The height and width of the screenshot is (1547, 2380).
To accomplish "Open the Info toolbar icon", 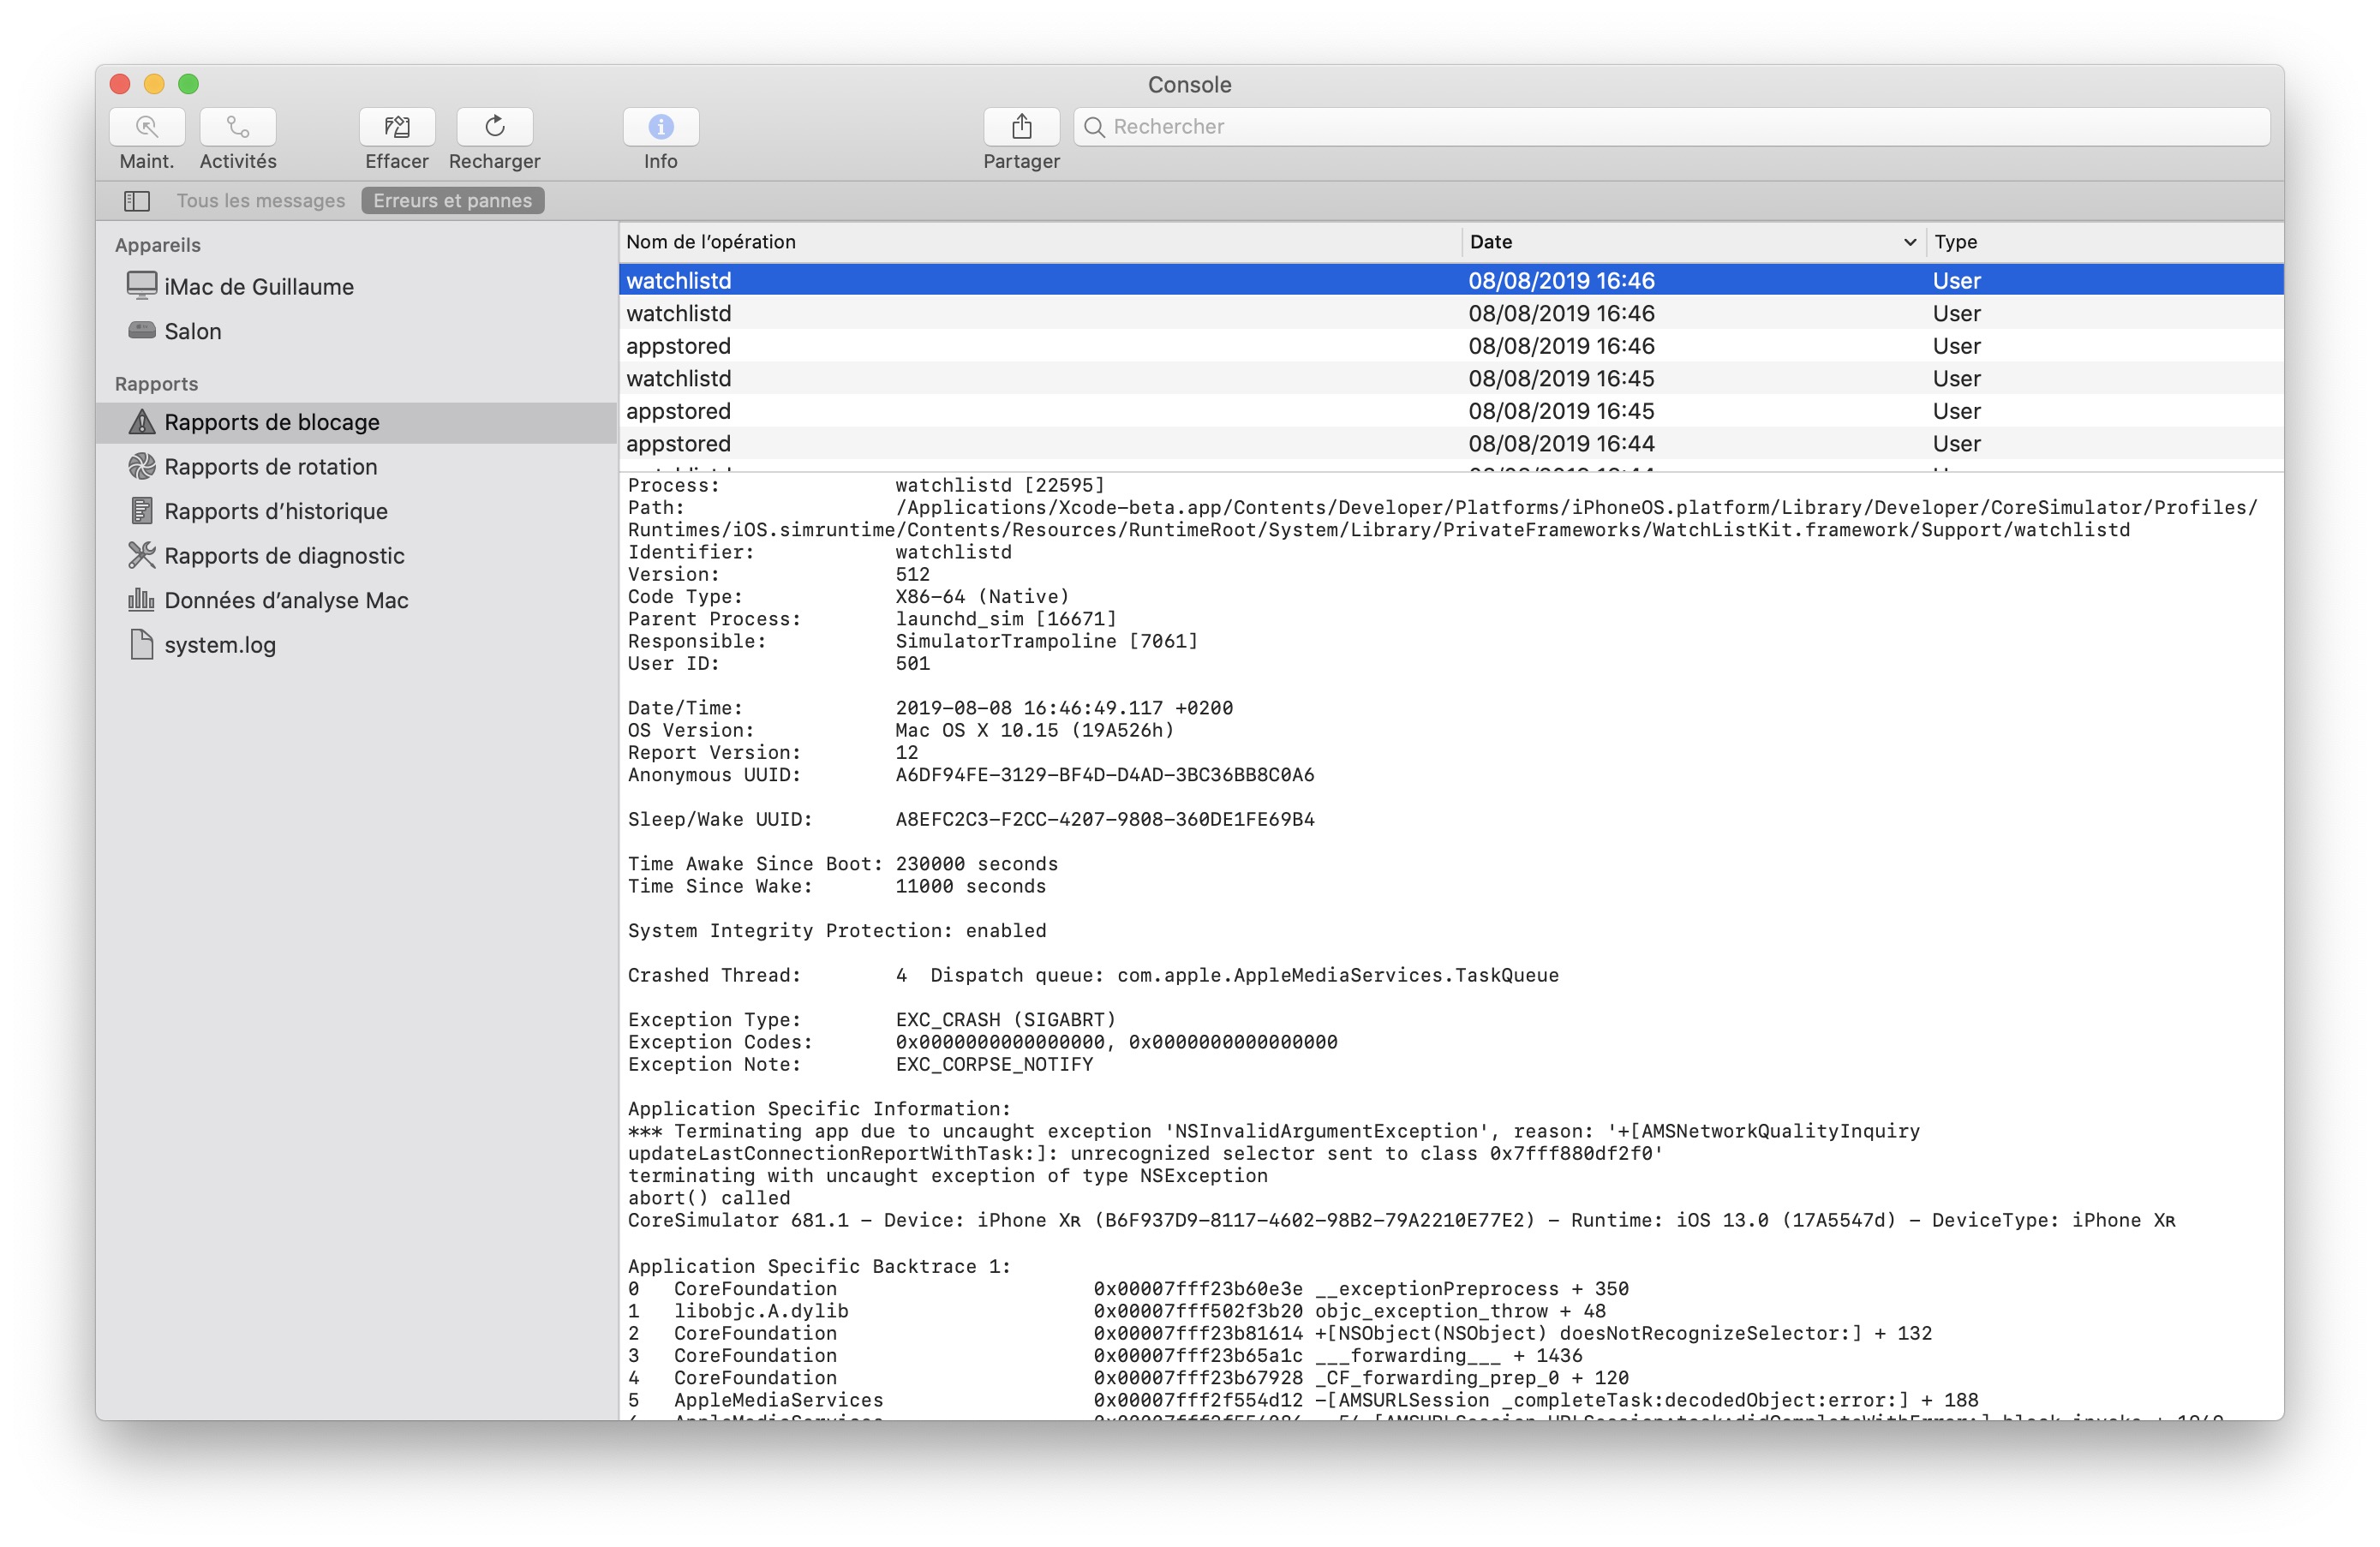I will coord(661,127).
